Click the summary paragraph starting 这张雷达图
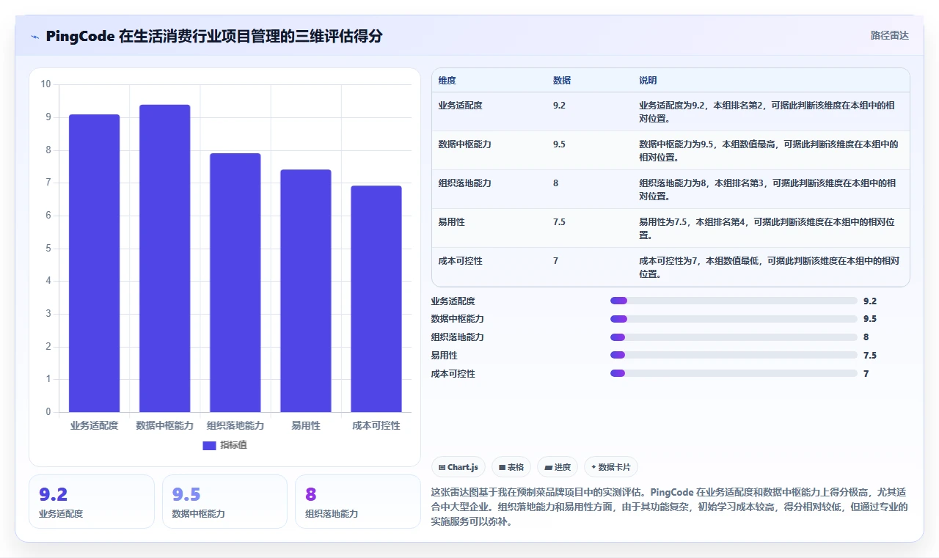Viewport: 939px width, 558px height. pos(670,507)
